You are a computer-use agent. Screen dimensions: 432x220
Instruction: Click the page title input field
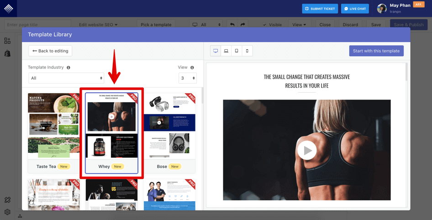[37, 25]
